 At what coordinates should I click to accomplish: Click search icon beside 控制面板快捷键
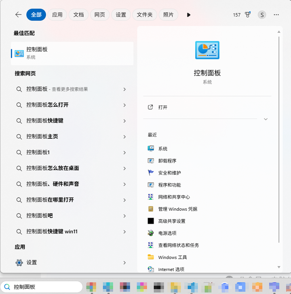[19, 121]
